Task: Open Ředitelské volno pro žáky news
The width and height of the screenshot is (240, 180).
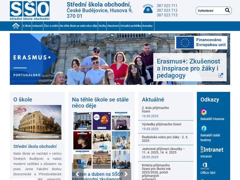Action: pos(165,139)
